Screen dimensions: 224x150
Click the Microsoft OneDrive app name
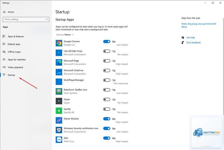pos(73,70)
